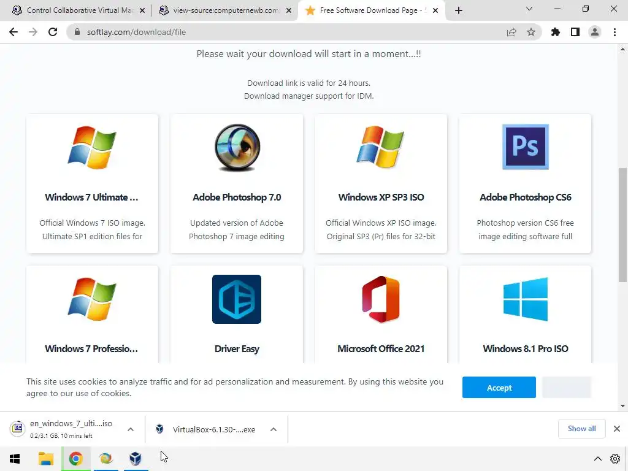Screen dimensions: 628x471
Task: Bookmark this page with the star icon
Action: pos(531,32)
